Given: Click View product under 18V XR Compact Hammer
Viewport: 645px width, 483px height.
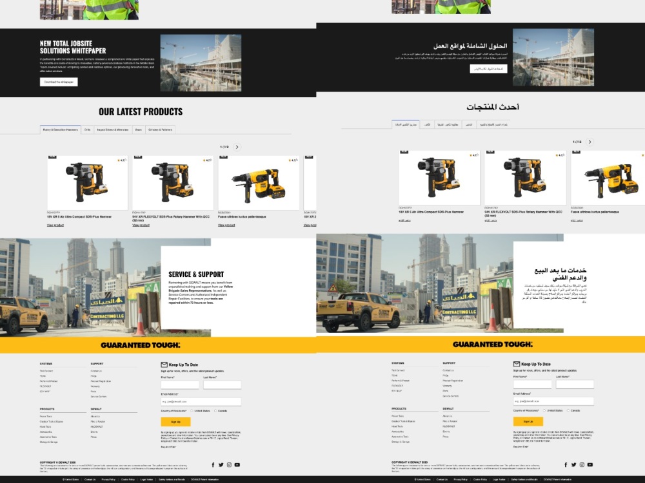Looking at the screenshot, I should [55, 225].
